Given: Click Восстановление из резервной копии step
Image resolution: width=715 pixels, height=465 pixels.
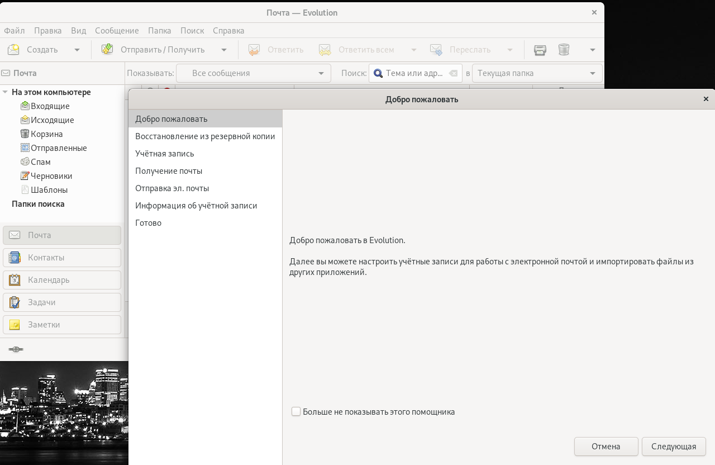Looking at the screenshot, I should point(205,136).
